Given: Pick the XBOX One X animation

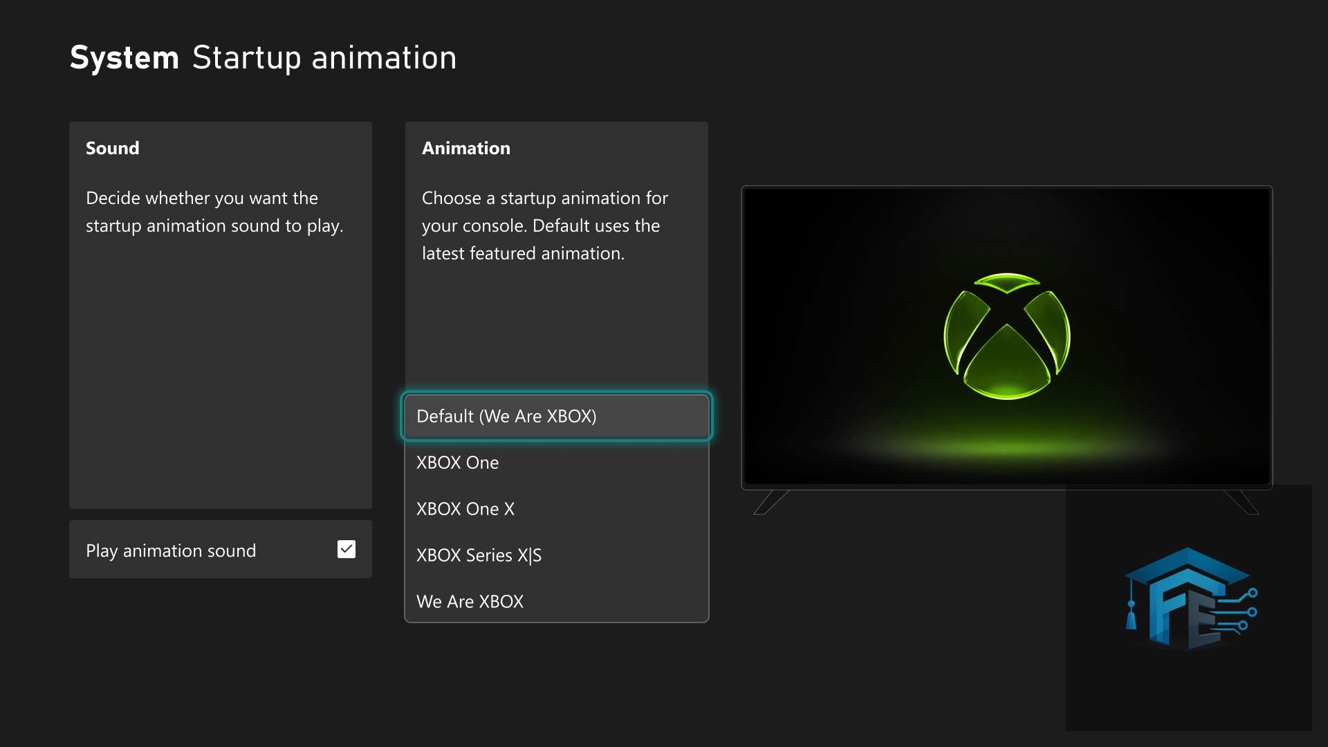Looking at the screenshot, I should click(x=557, y=509).
